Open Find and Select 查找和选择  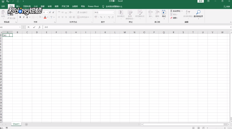198,14
